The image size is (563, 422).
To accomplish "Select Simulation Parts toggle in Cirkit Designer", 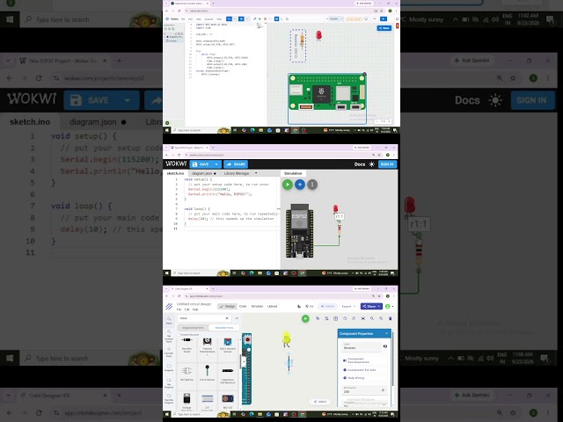I will [224, 328].
